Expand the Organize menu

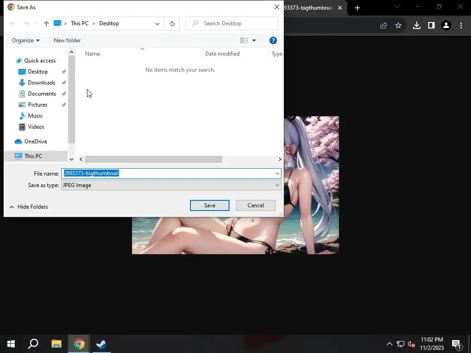pyautogui.click(x=26, y=40)
